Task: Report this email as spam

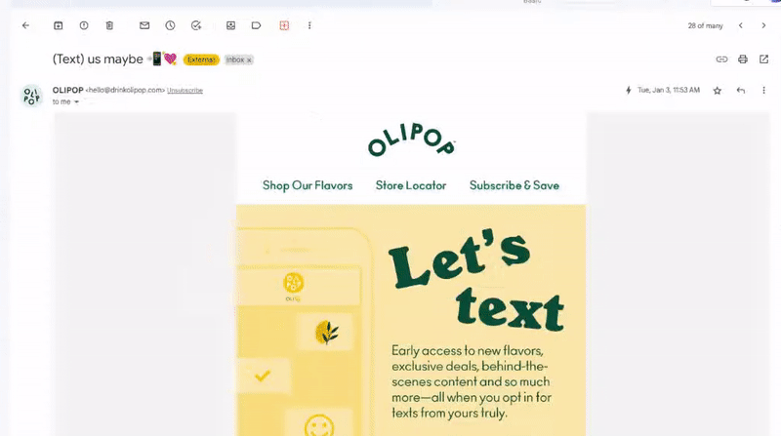Action: click(x=84, y=25)
